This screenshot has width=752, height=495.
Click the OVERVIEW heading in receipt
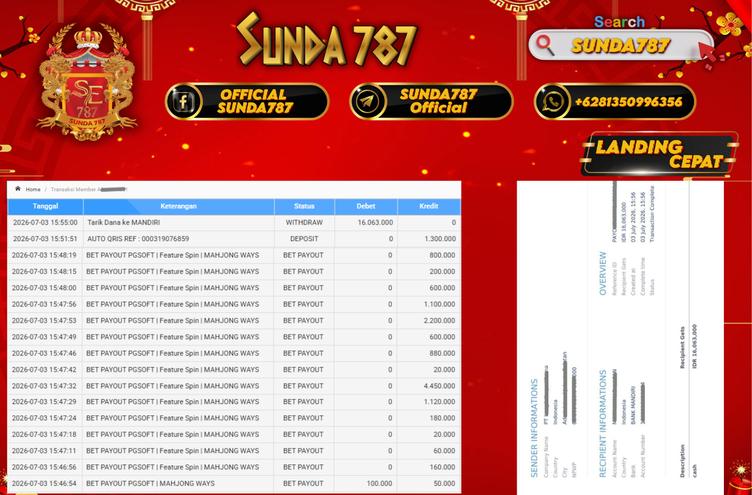[x=603, y=274]
